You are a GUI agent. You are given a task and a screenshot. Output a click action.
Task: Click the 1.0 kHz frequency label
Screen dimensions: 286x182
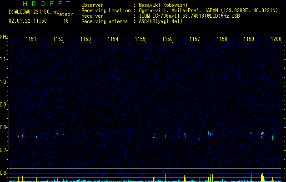coord(4,82)
